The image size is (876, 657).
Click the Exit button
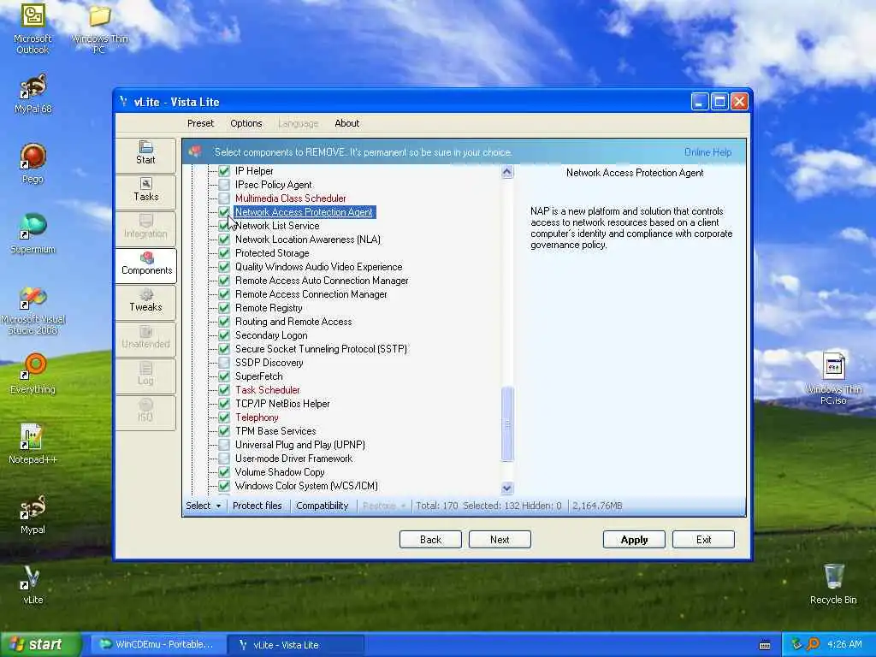(703, 540)
